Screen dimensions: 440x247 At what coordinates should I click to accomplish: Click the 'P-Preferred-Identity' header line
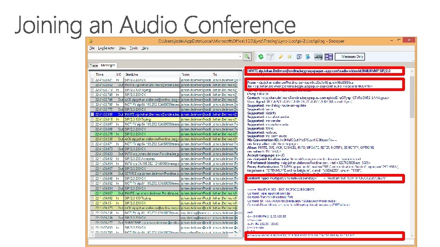[309, 163]
